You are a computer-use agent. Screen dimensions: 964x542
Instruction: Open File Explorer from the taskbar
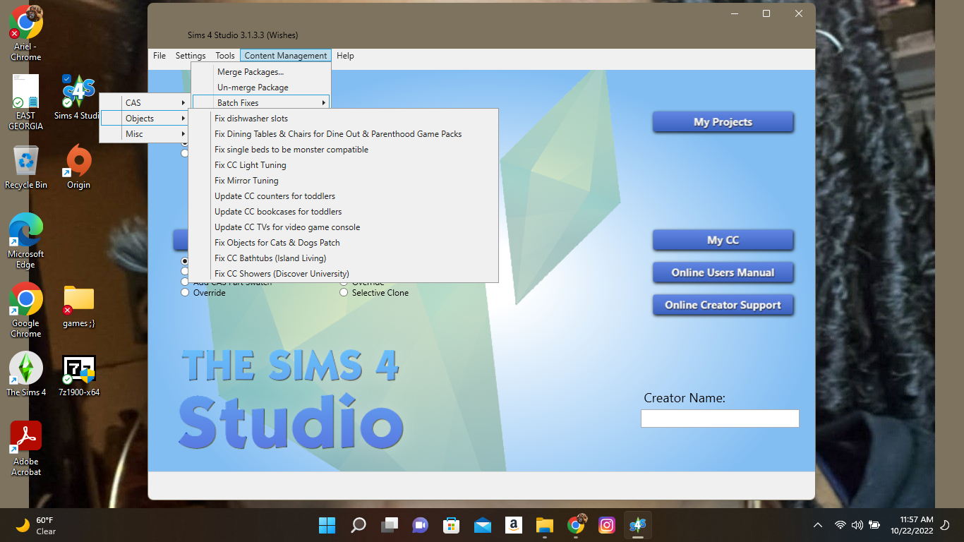click(545, 525)
